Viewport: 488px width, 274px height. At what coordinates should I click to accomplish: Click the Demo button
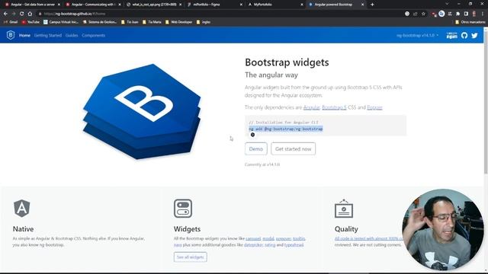(256, 149)
